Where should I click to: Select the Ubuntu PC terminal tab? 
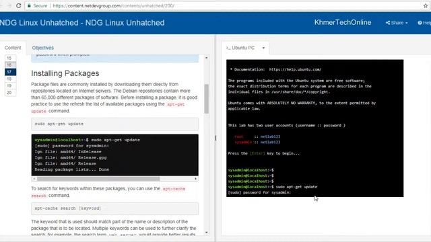pyautogui.click(x=240, y=48)
